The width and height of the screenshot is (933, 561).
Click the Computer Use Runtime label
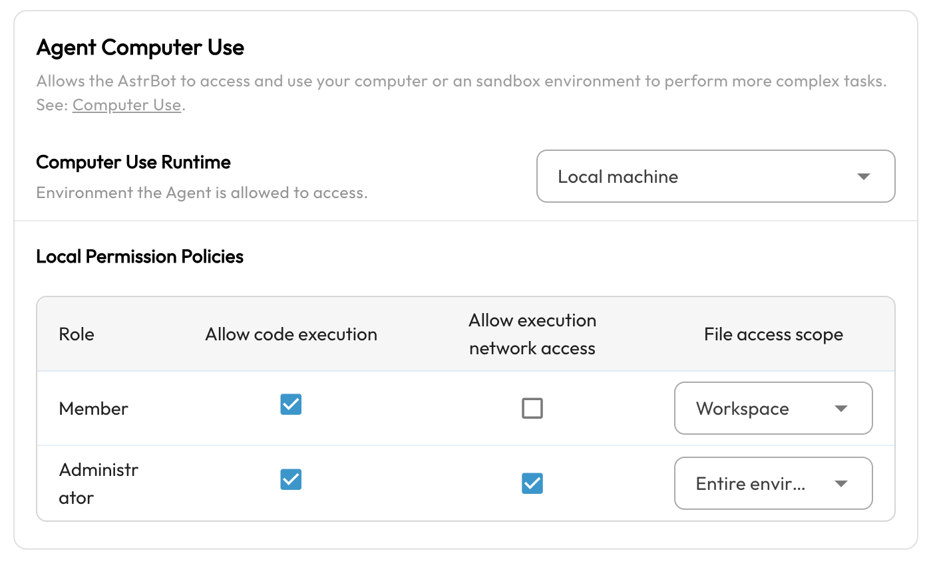pos(134,162)
